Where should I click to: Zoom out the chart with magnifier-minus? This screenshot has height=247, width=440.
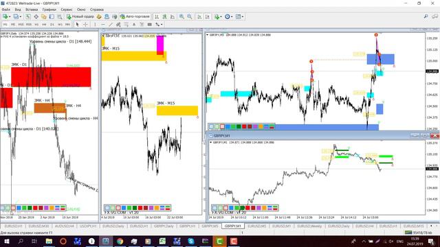coord(190,16)
